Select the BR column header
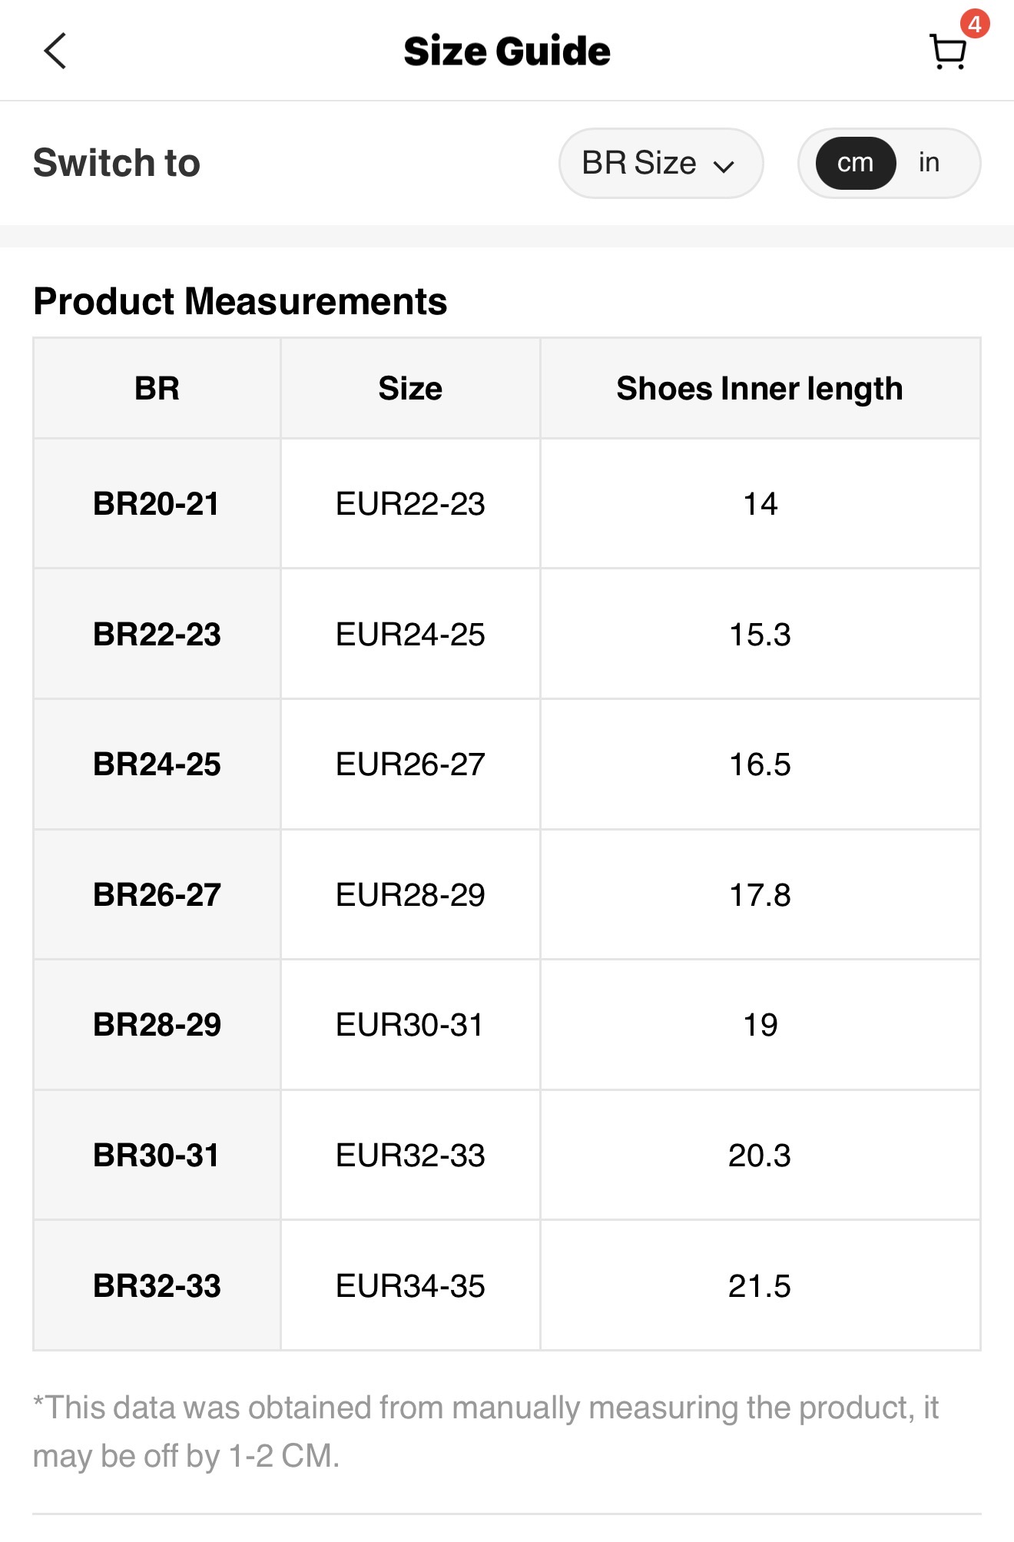Viewport: 1014px width, 1542px height. (157, 389)
